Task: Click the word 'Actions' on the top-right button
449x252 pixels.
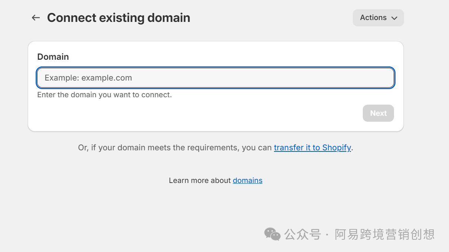Action: tap(373, 18)
